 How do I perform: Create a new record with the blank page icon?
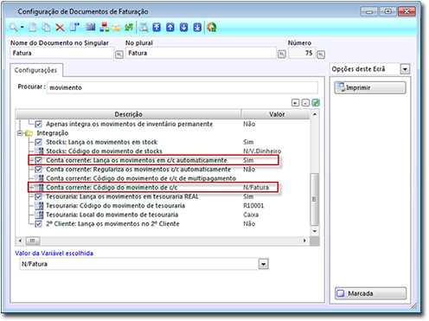point(33,28)
